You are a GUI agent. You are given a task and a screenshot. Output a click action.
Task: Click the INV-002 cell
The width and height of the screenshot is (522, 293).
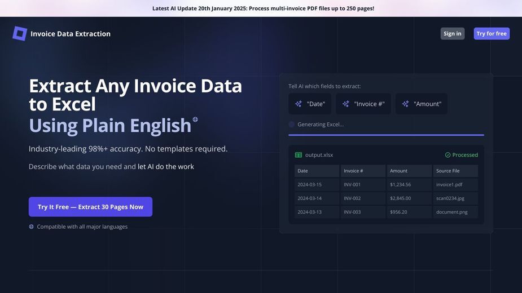coord(363,198)
